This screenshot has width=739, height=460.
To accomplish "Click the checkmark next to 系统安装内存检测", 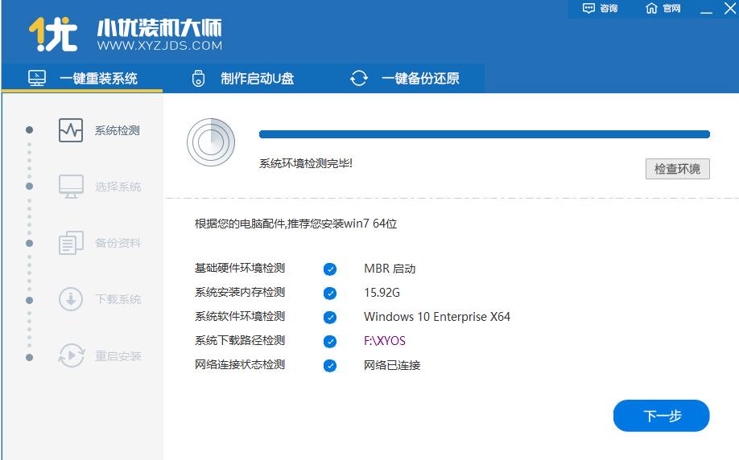I will (330, 294).
